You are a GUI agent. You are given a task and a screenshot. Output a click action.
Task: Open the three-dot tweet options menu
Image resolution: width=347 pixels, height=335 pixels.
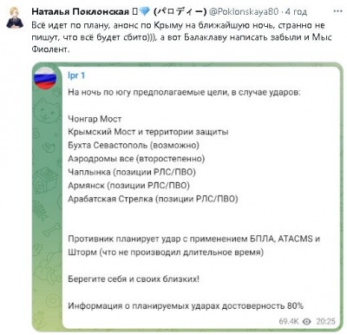(337, 11)
